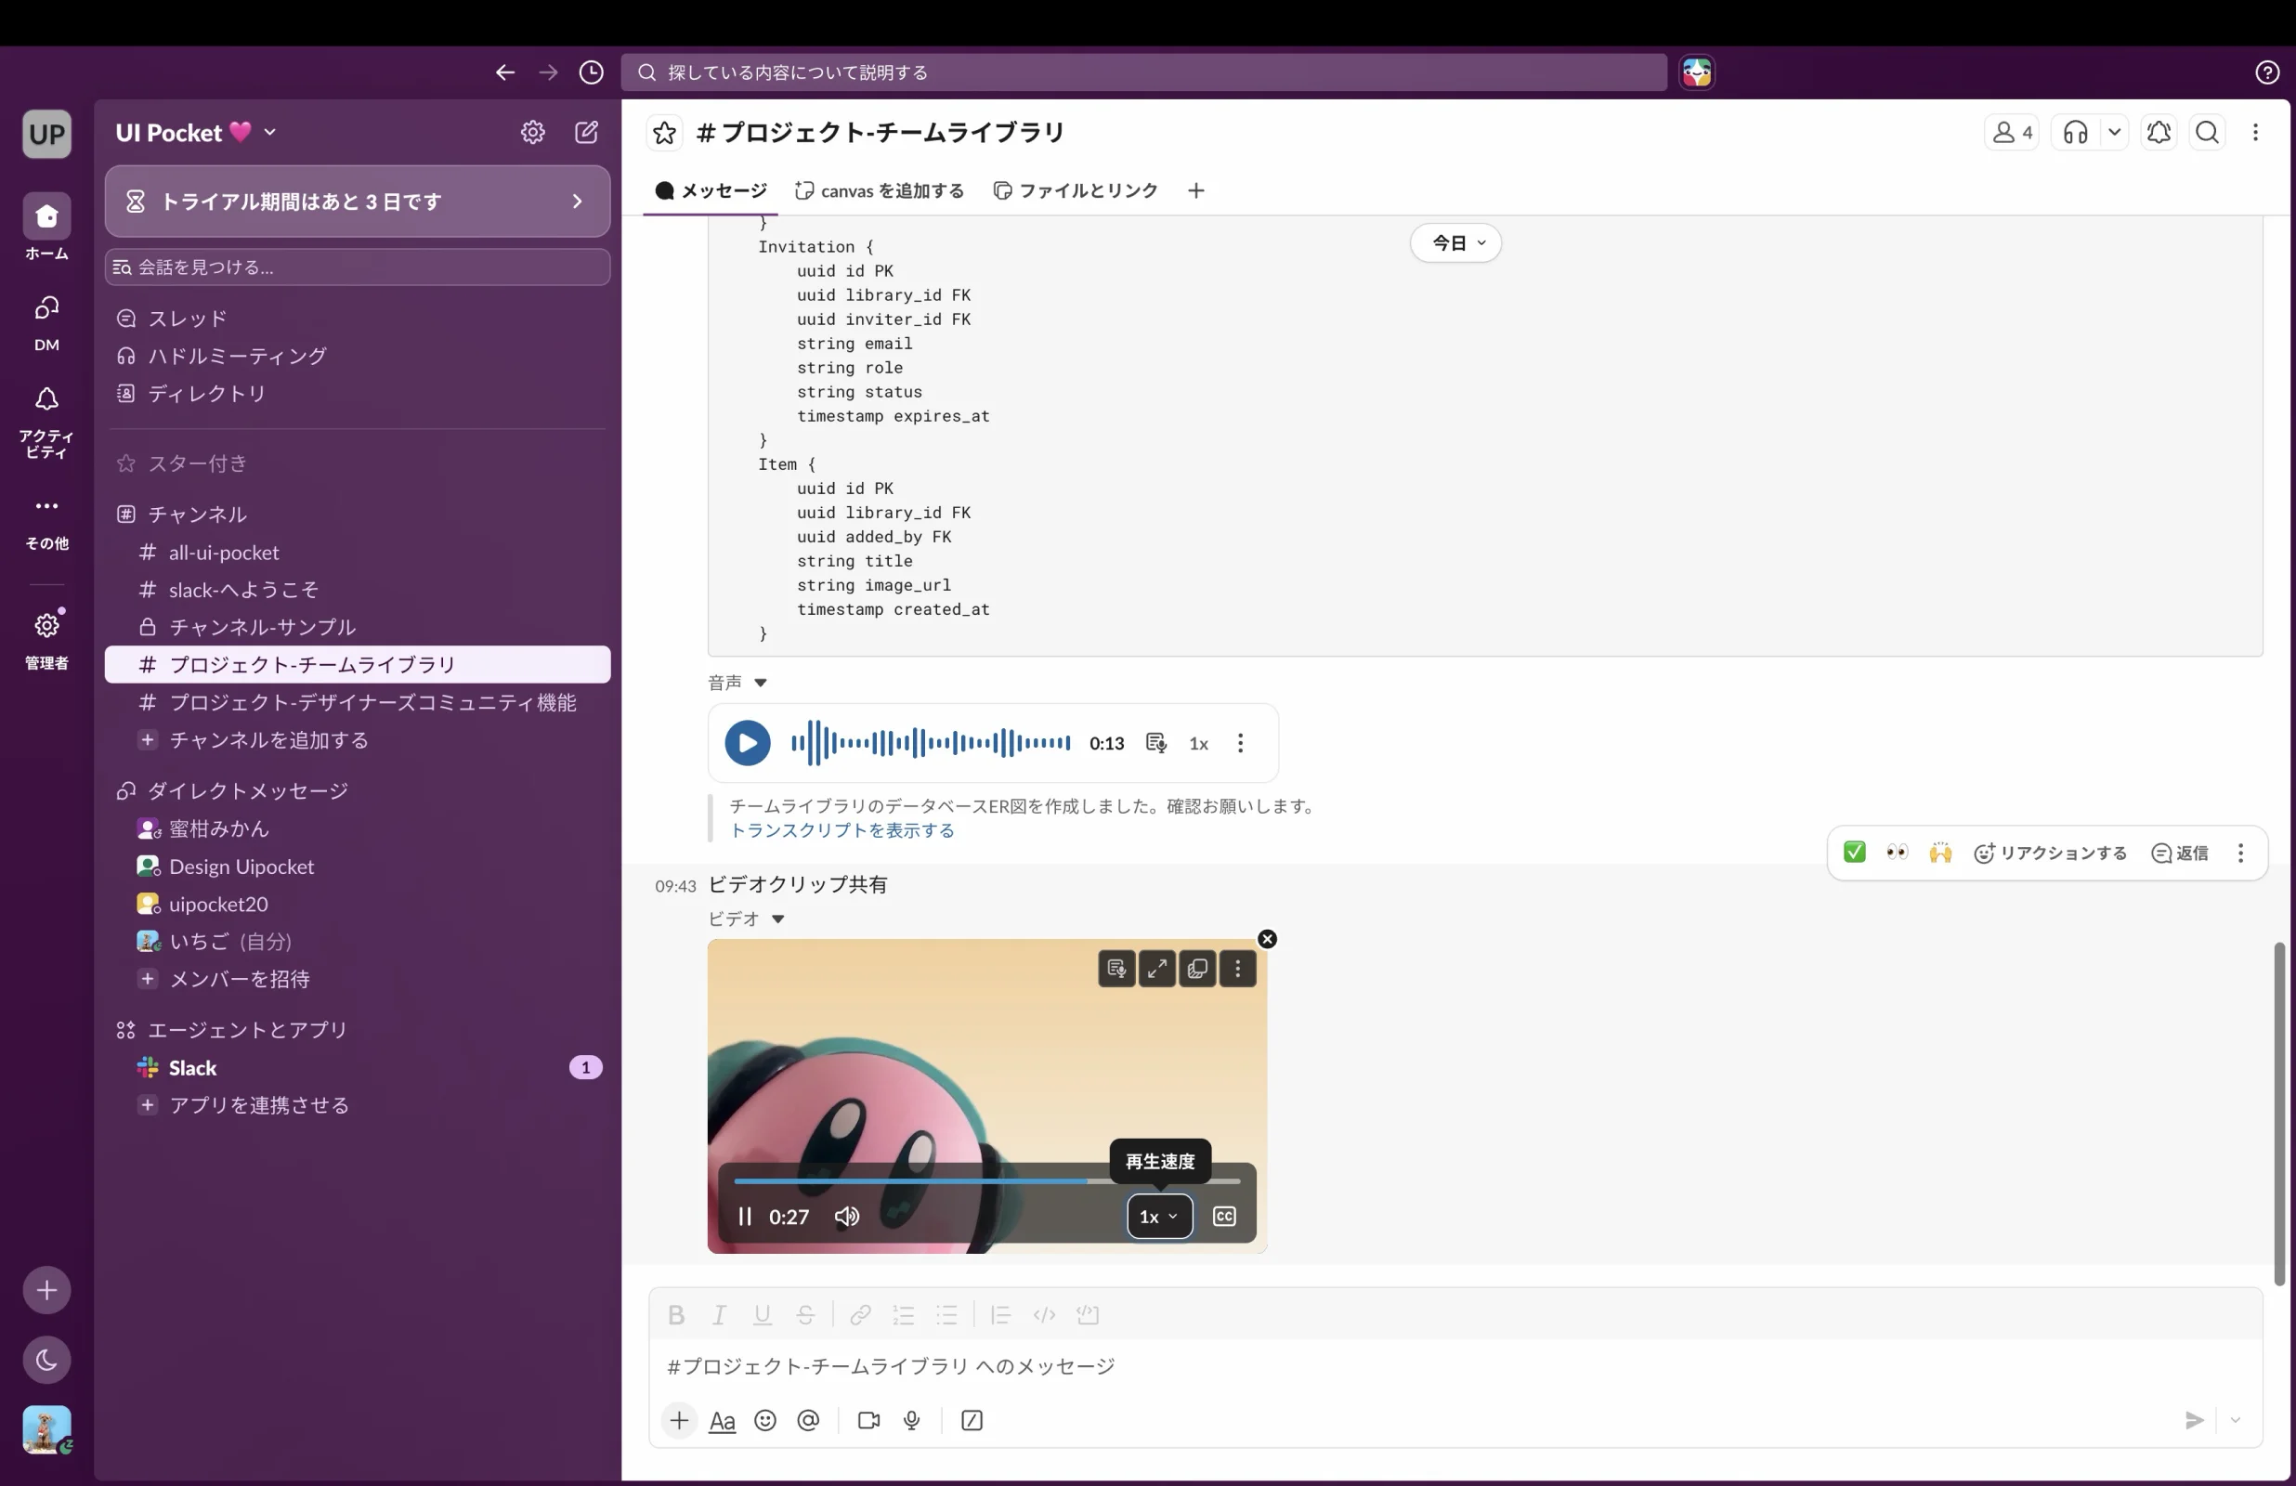Screen dimensions: 2296x1486
Task: Toggle video closed captions
Action: (1224, 1218)
